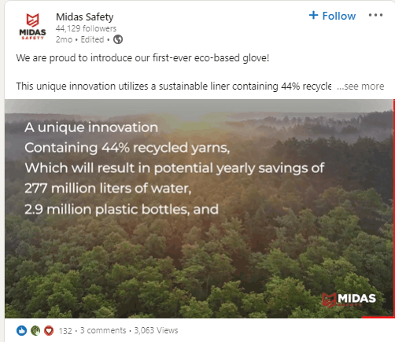The width and height of the screenshot is (395, 342).
Task: Click the globe public visibility icon
Action: pos(118,39)
